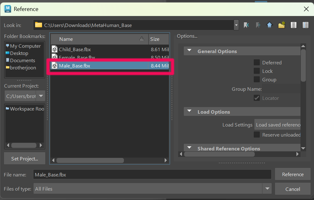Check the Group option

tap(257, 79)
